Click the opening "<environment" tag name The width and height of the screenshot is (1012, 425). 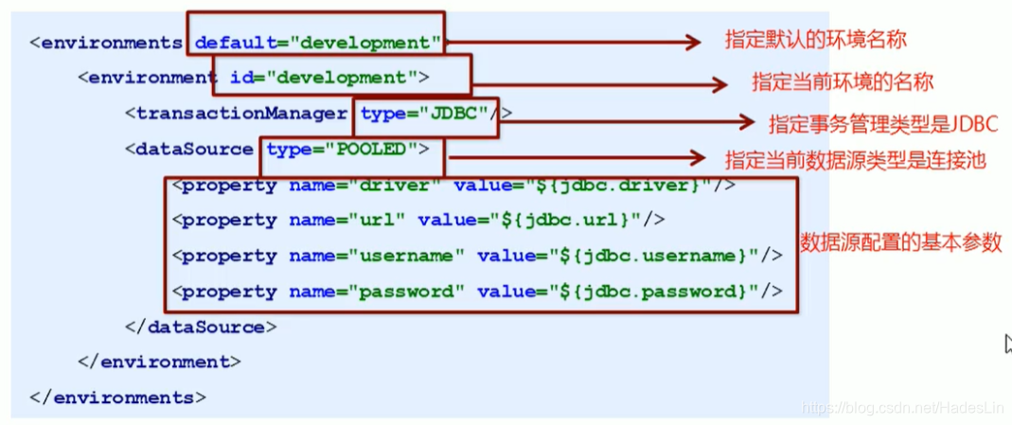[x=147, y=78]
